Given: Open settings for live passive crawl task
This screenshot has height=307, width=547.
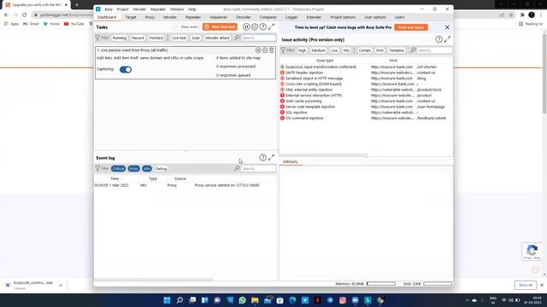Looking at the screenshot, I should pos(265,50).
